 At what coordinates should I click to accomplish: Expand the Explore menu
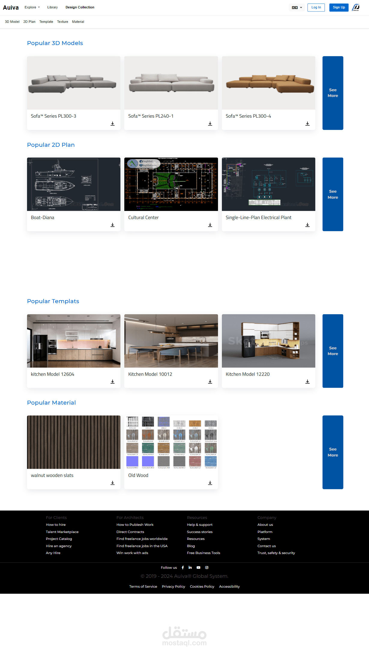pyautogui.click(x=32, y=7)
